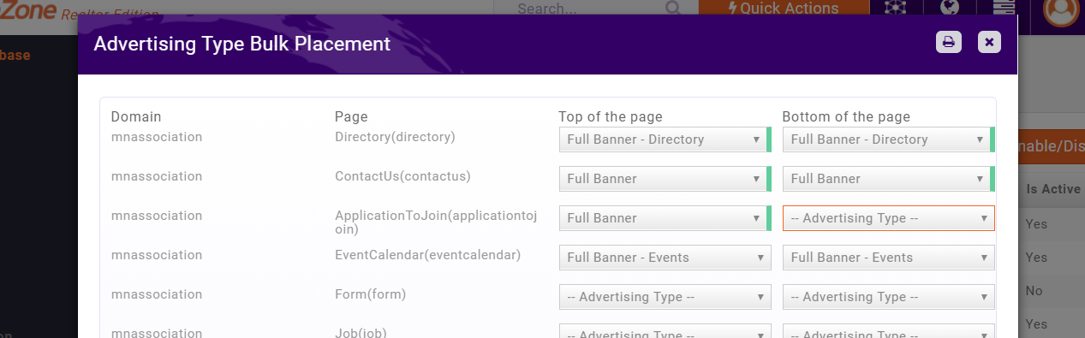This screenshot has width=1085, height=338.
Task: Click 'Form(form)' page text
Action: [370, 294]
